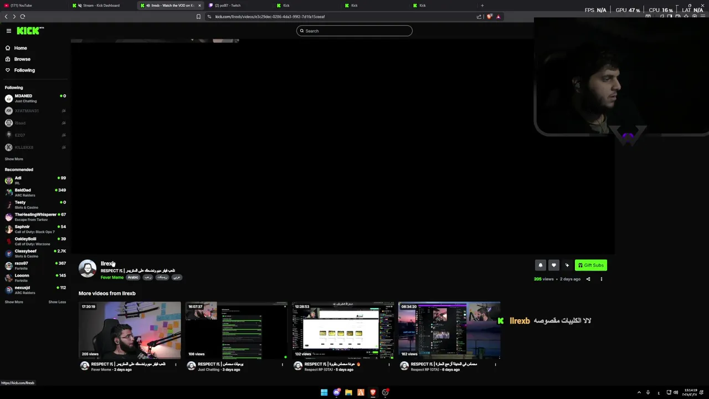Click the microphone icon in system tray
Viewport: 709px width, 399px height.
(x=648, y=392)
